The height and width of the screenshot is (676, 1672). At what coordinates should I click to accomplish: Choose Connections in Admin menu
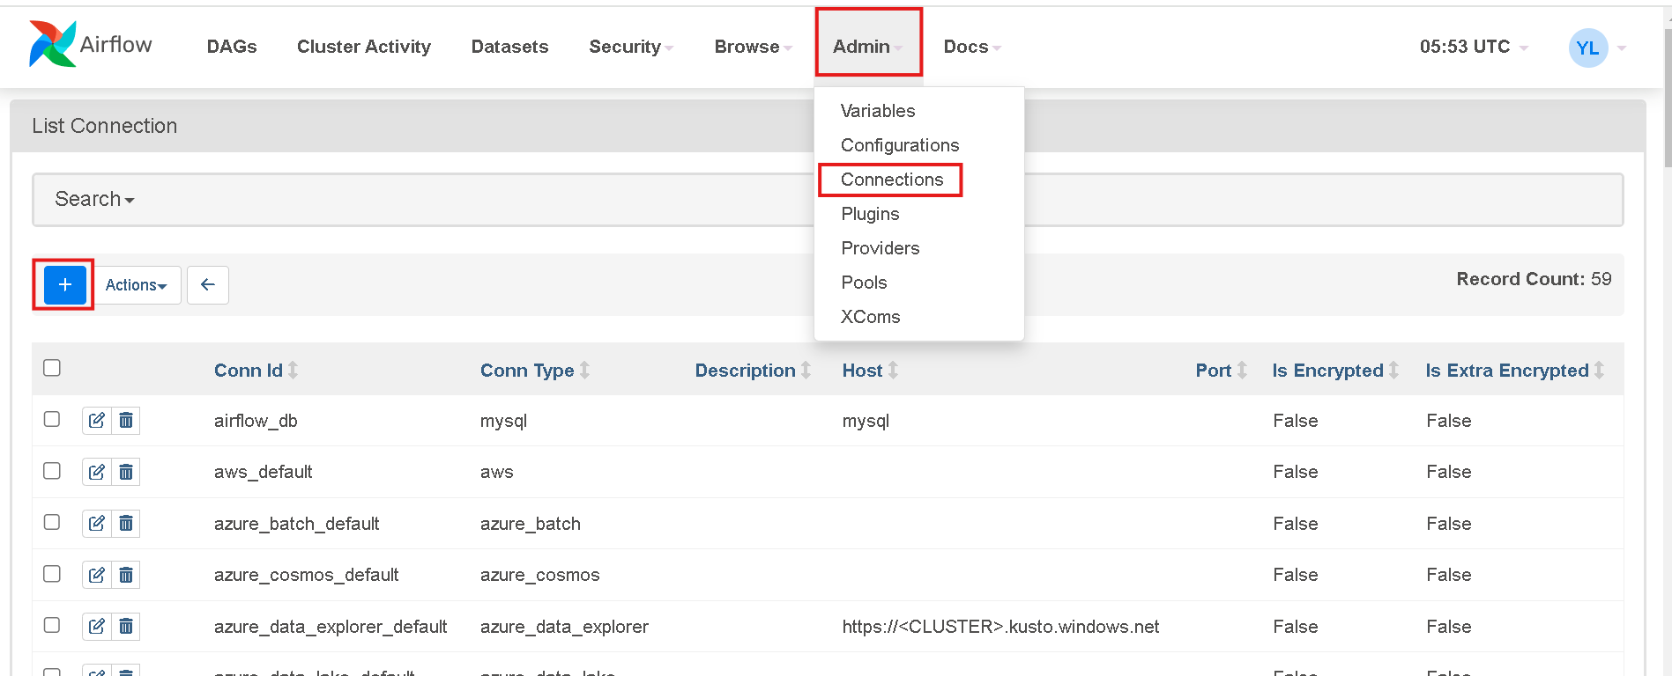[x=892, y=180]
